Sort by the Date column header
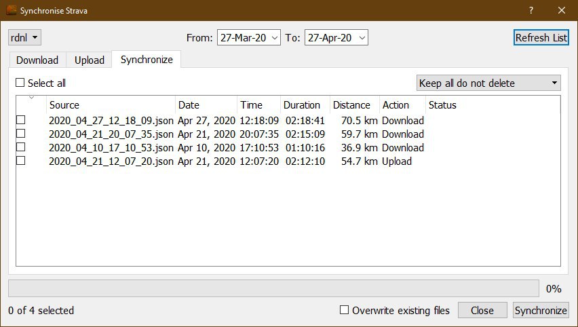The image size is (578, 327). click(x=206, y=105)
